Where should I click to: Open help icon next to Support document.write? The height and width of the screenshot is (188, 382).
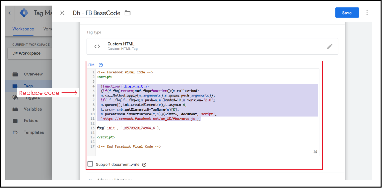[144, 165]
